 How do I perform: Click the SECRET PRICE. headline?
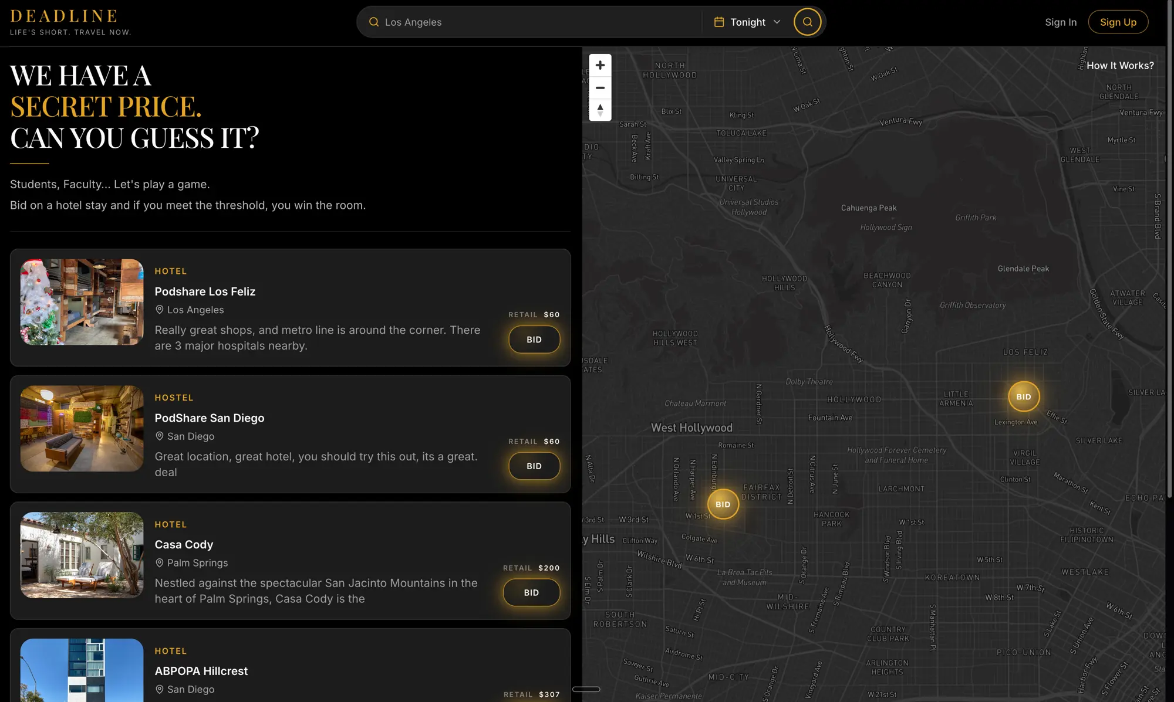pyautogui.click(x=106, y=107)
